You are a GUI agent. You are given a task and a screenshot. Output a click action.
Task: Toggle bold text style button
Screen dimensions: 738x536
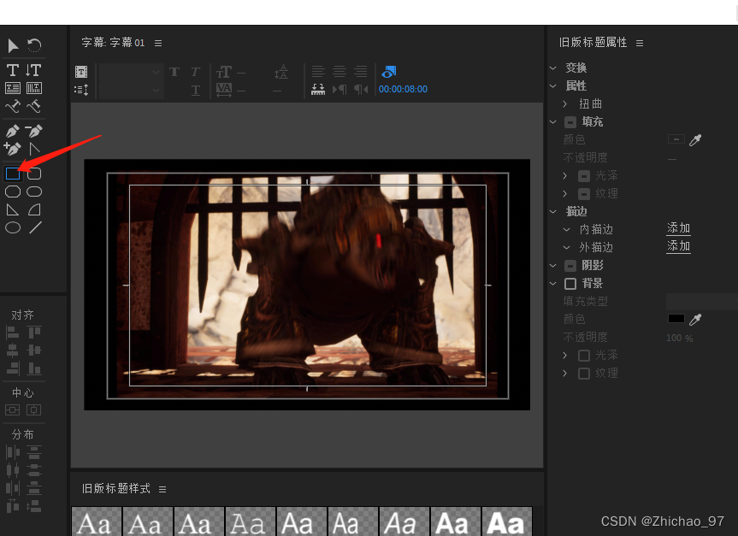point(174,72)
